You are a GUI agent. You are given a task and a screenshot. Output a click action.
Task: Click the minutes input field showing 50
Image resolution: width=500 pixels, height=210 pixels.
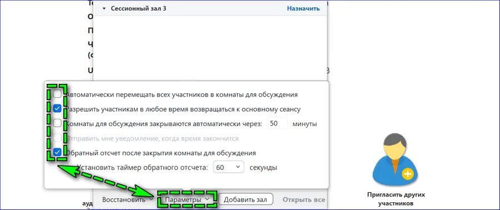[x=277, y=123]
